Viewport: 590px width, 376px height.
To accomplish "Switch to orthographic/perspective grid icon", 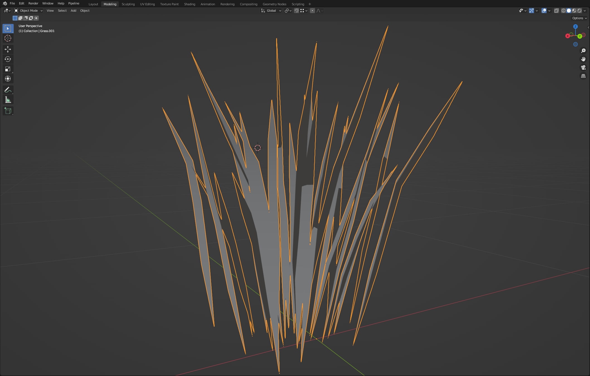I will (x=583, y=76).
